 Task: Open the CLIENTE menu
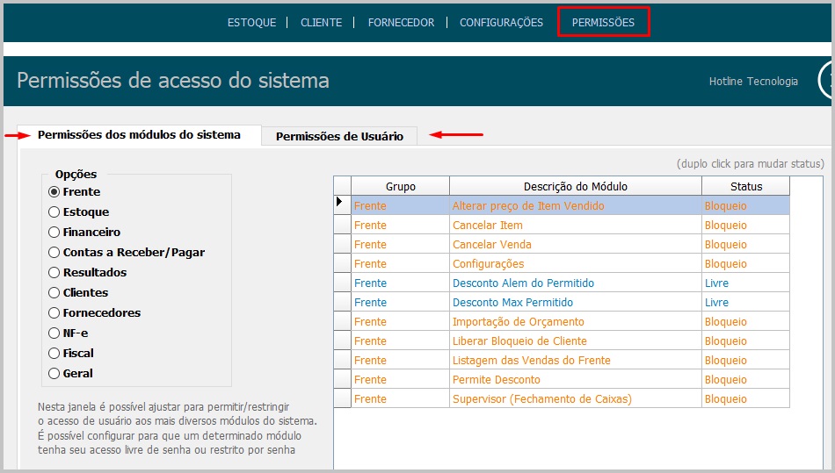[x=321, y=22]
